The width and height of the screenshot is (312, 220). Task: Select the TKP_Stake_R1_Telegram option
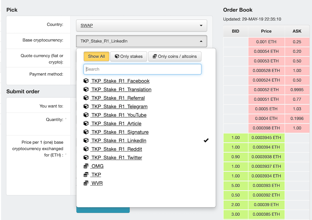pyautogui.click(x=119, y=107)
